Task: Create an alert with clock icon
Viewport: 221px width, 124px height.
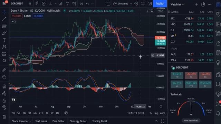Action: tap(74, 4)
